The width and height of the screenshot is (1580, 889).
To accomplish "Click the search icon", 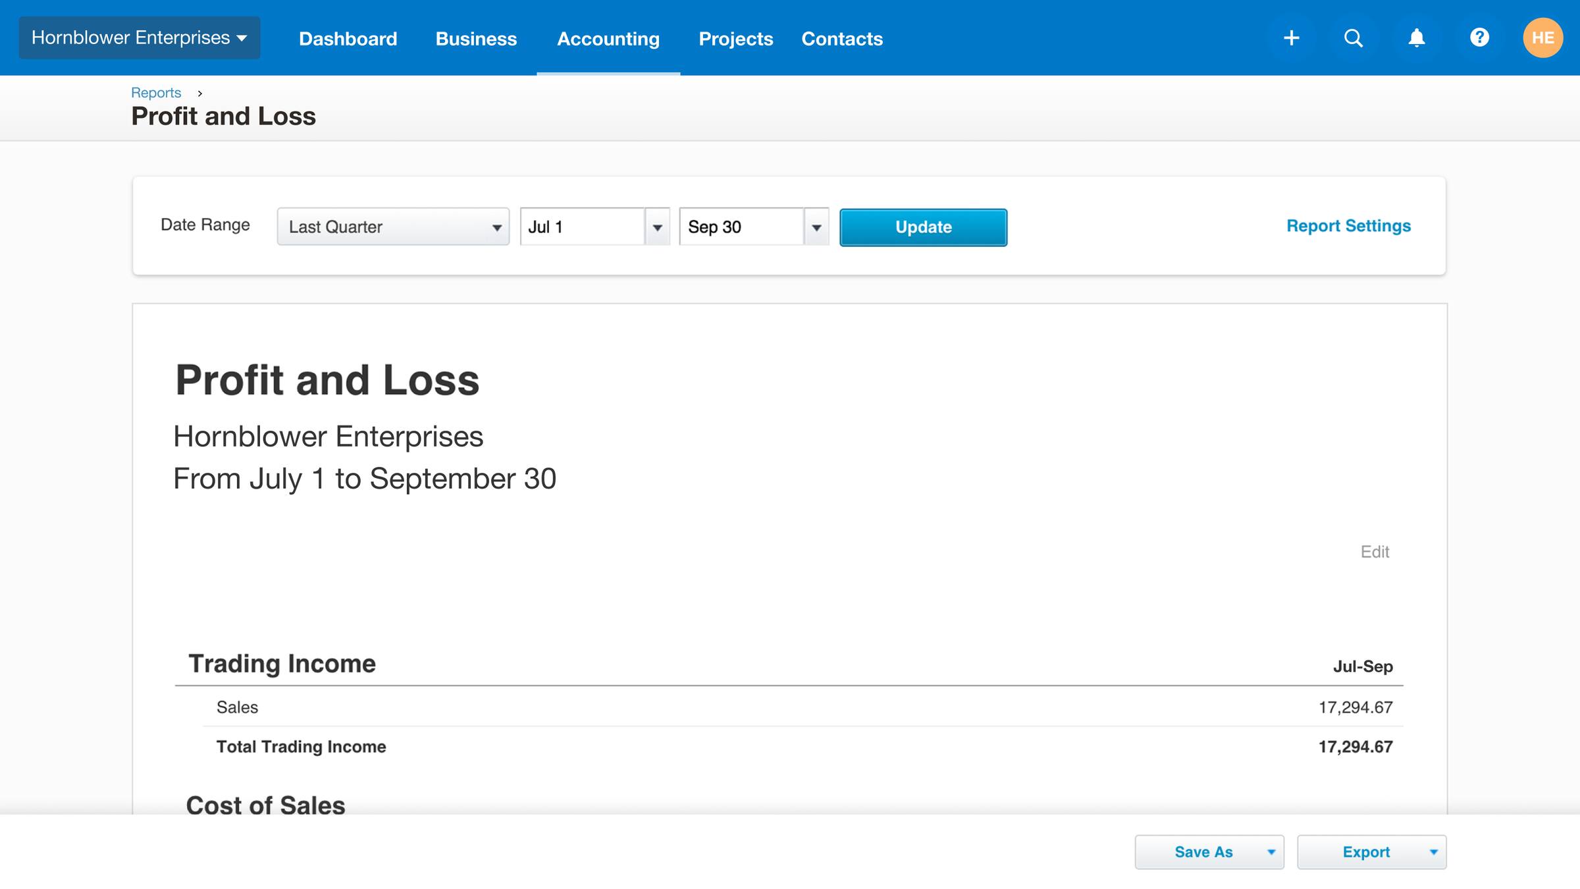I will pyautogui.click(x=1354, y=38).
